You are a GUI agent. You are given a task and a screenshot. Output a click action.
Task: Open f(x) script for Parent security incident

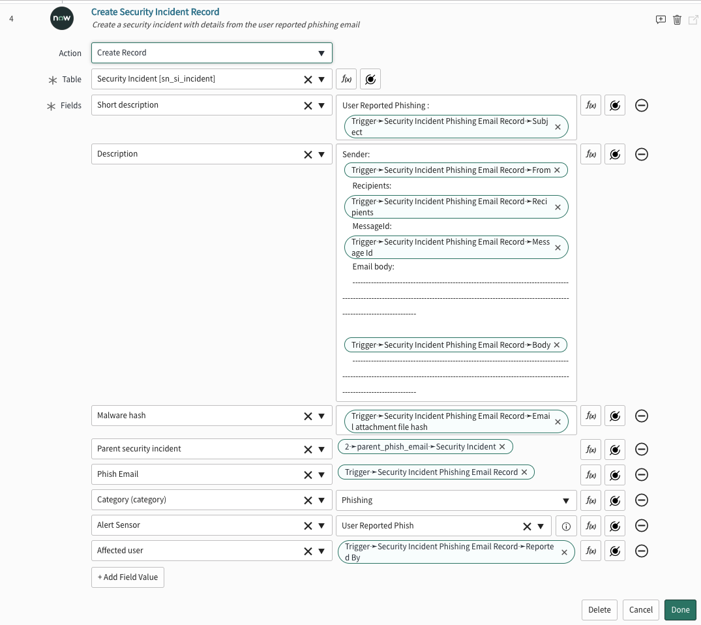pos(591,449)
